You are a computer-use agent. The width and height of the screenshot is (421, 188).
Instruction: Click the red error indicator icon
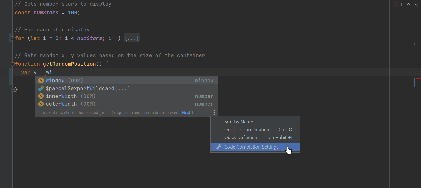coord(396,5)
